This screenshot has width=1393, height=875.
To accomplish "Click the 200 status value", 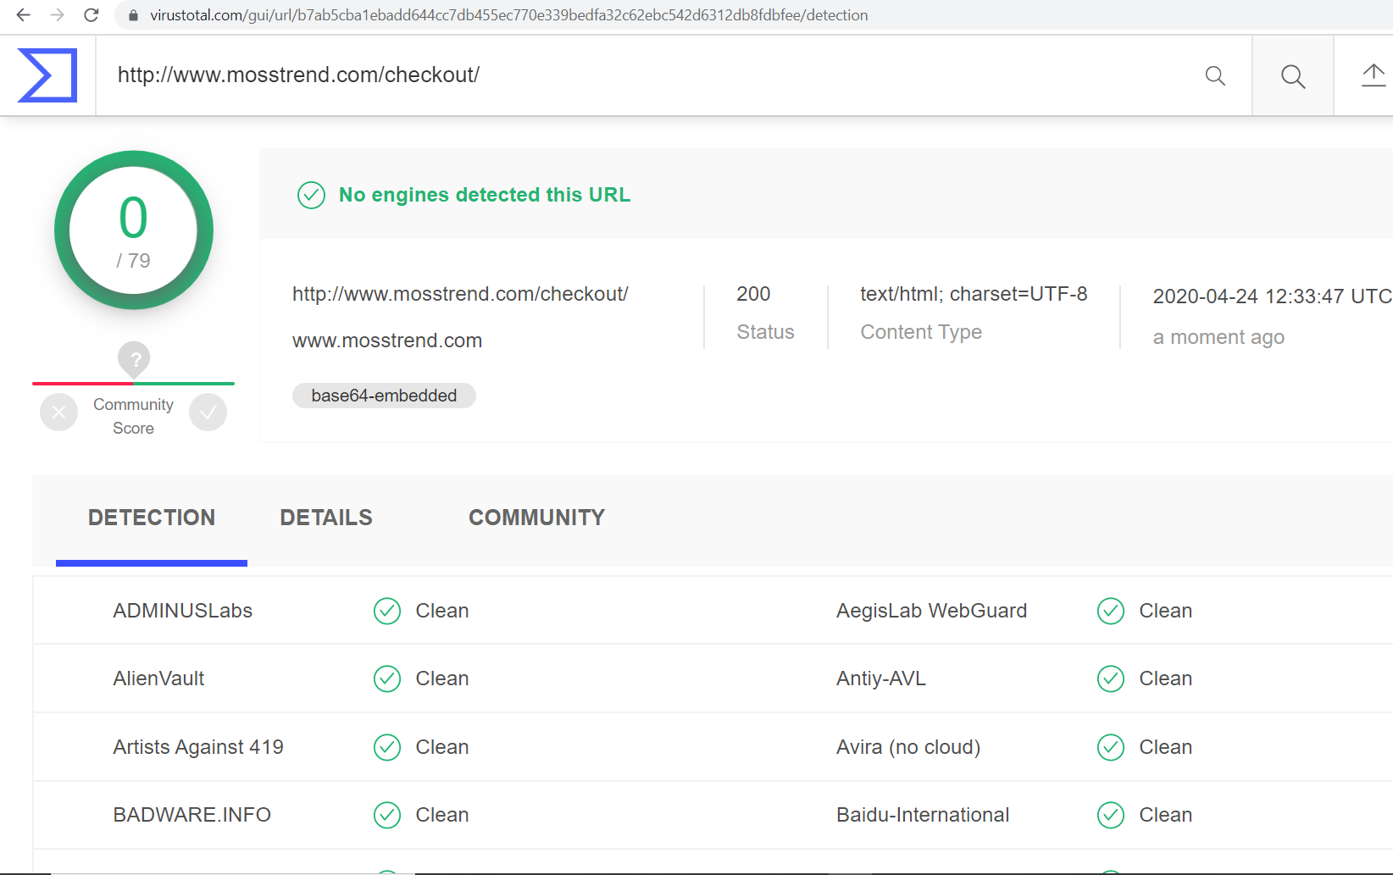I will [x=753, y=294].
